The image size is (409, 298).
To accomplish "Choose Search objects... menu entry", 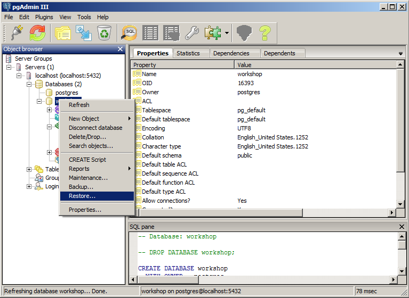I will pyautogui.click(x=97, y=146).
